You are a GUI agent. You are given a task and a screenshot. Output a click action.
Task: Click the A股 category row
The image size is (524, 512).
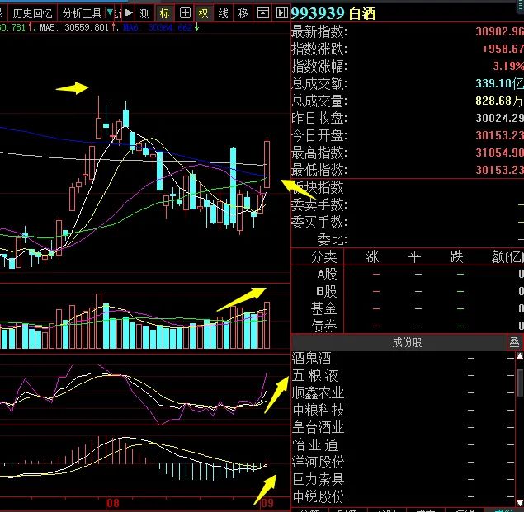point(407,275)
